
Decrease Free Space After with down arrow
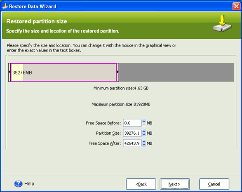pos(144,145)
